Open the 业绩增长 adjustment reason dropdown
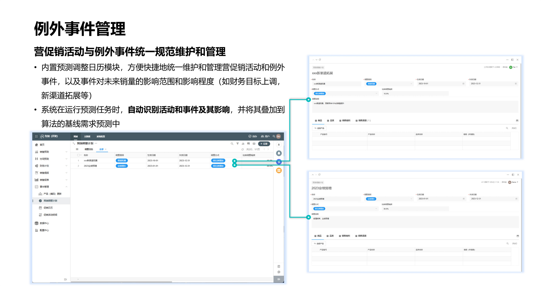This screenshot has width=541, height=286. tap(389, 199)
